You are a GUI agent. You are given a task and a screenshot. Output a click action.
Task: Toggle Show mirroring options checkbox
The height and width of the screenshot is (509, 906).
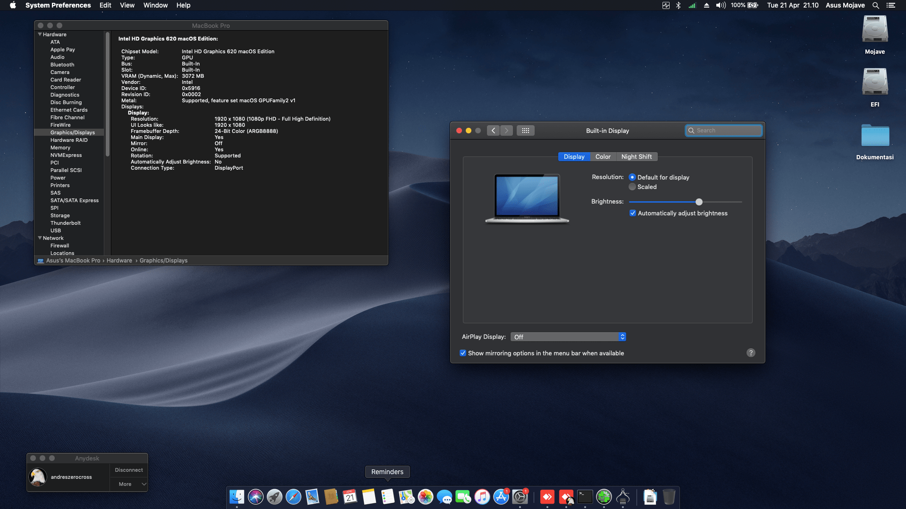[463, 353]
